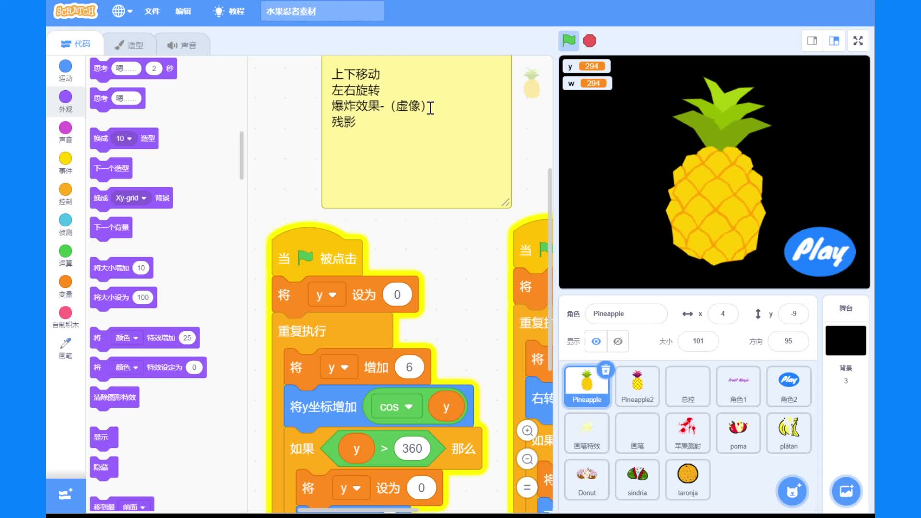
Task: Select the 角色2 sprite
Action: (789, 387)
